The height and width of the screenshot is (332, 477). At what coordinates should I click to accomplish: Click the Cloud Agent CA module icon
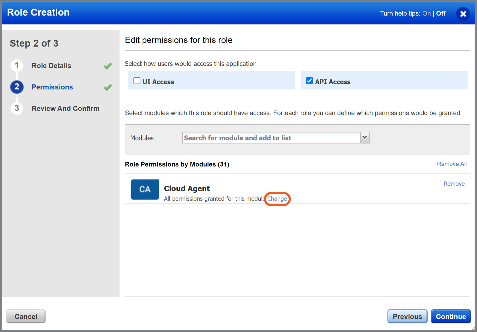(x=145, y=189)
